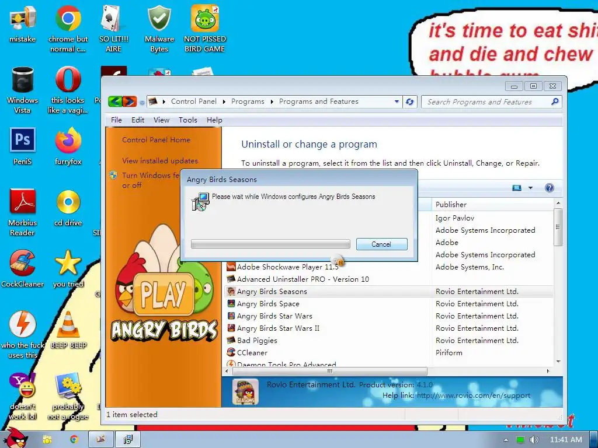Click the horizontal scrollbar of program list

pos(329,371)
